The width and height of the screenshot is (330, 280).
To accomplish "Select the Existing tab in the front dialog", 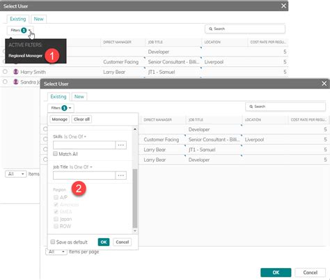I will pos(58,97).
